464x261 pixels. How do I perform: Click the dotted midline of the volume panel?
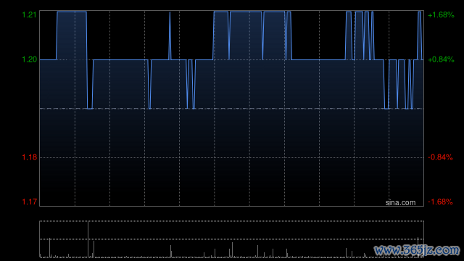coord(231,239)
